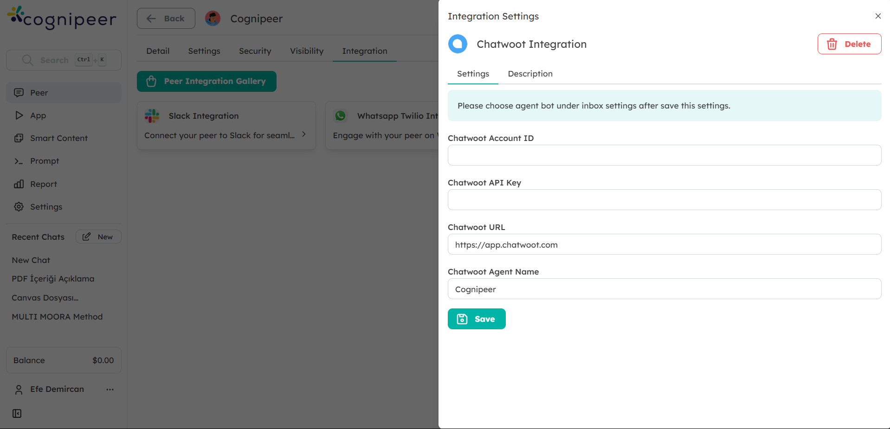The height and width of the screenshot is (429, 890).
Task: Open Report from the sidebar
Action: pos(43,184)
